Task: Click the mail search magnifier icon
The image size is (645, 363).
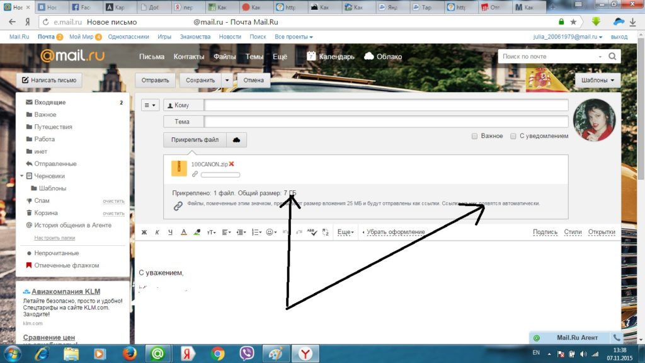Action: coord(612,56)
